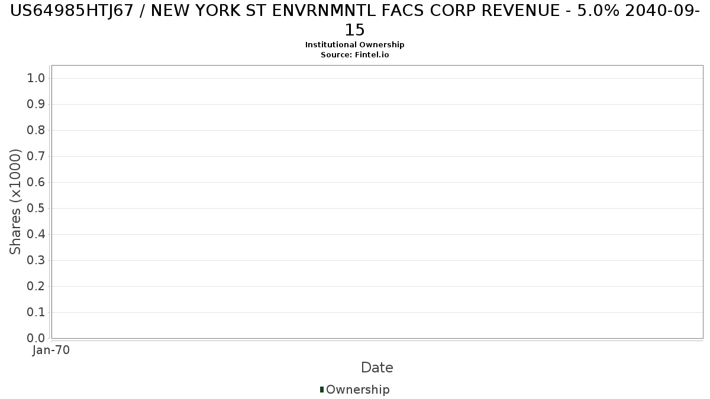
Task: Click the 0.7 y-axis tick label
Action: (36, 157)
